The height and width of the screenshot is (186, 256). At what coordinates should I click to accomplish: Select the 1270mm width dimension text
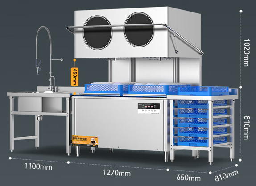tap(116, 173)
